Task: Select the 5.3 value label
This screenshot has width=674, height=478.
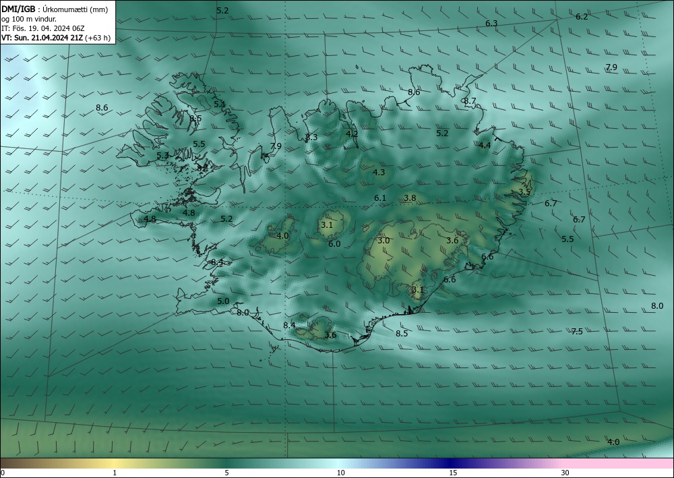Action: [162, 156]
